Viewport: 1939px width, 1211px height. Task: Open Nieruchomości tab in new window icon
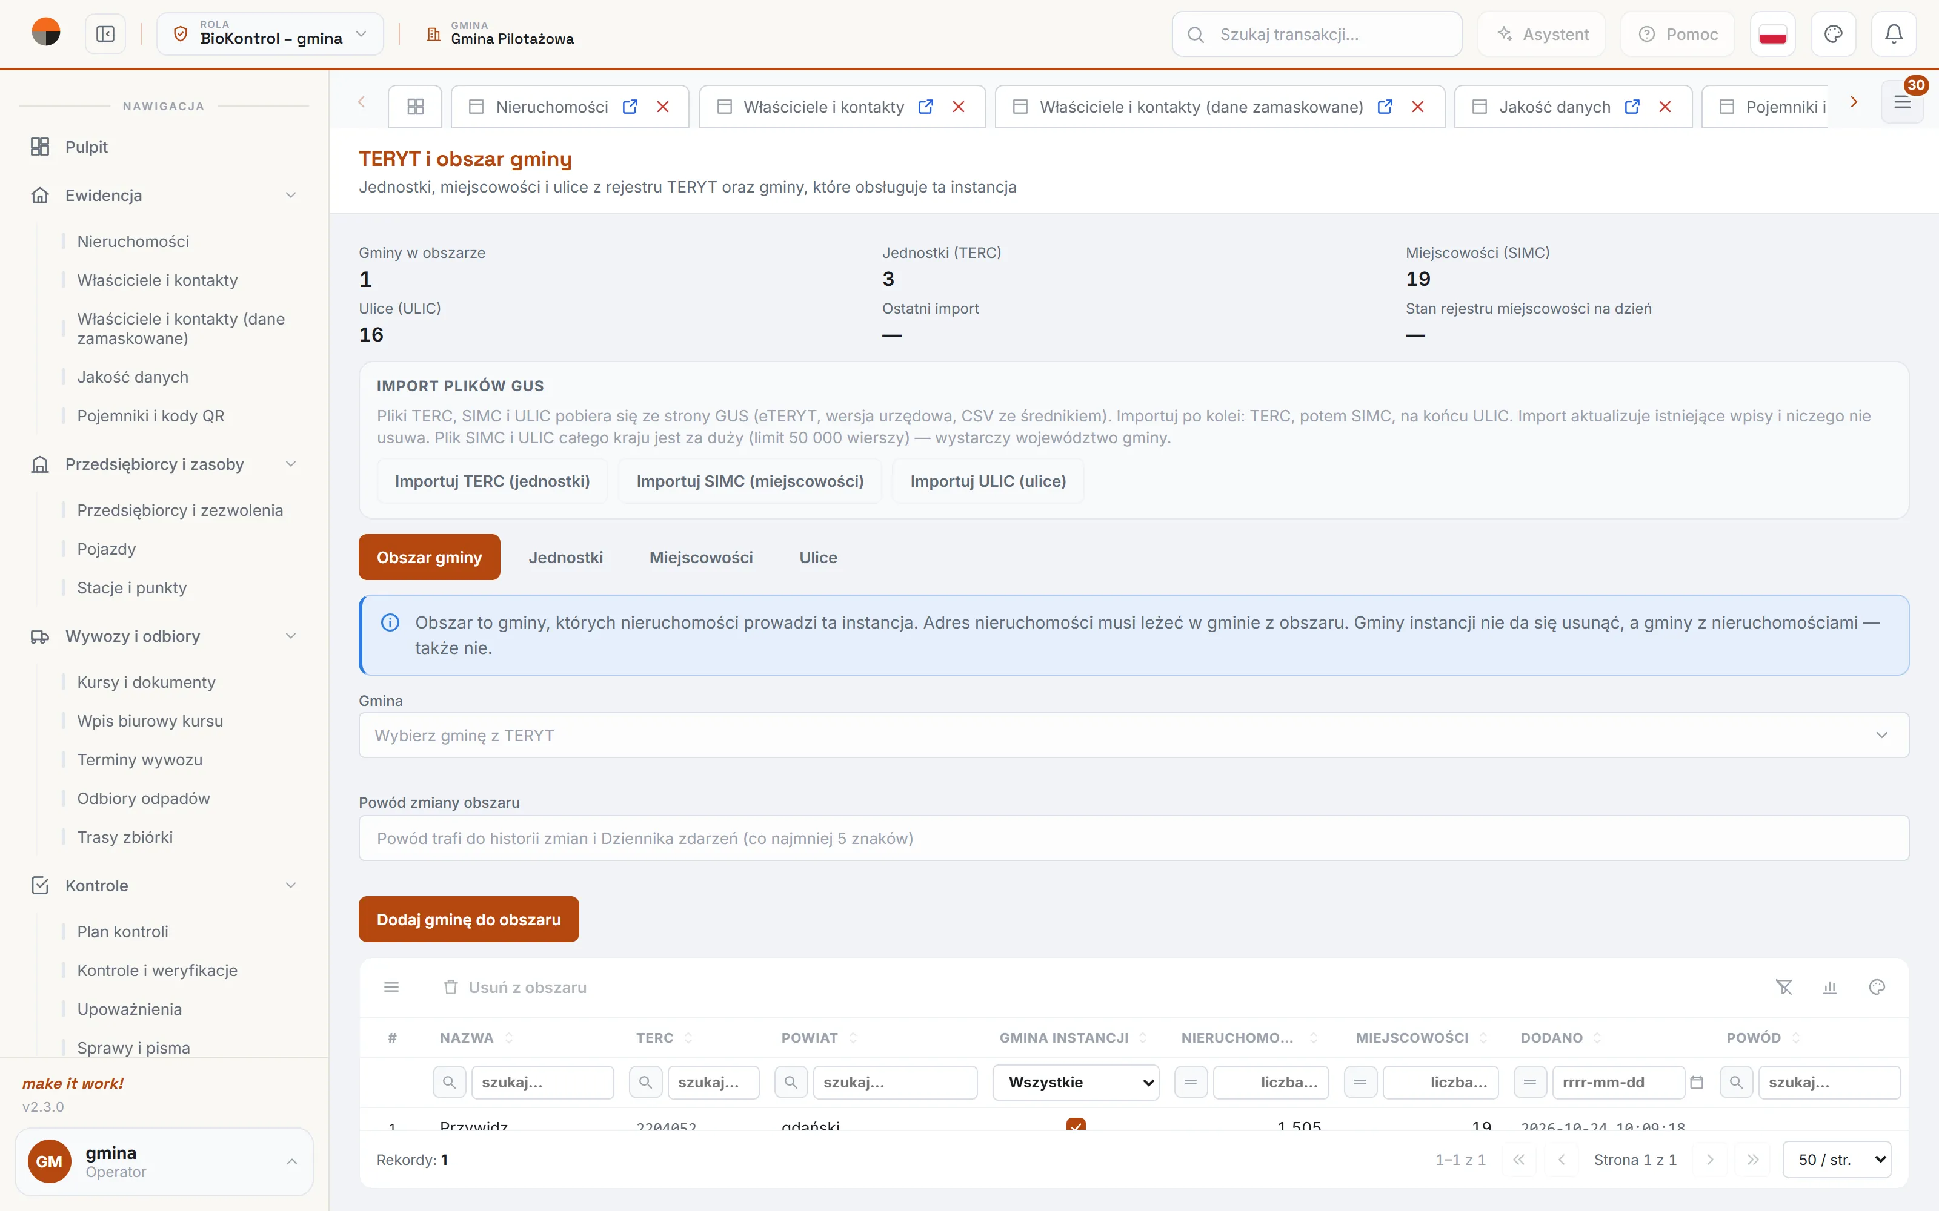point(631,107)
